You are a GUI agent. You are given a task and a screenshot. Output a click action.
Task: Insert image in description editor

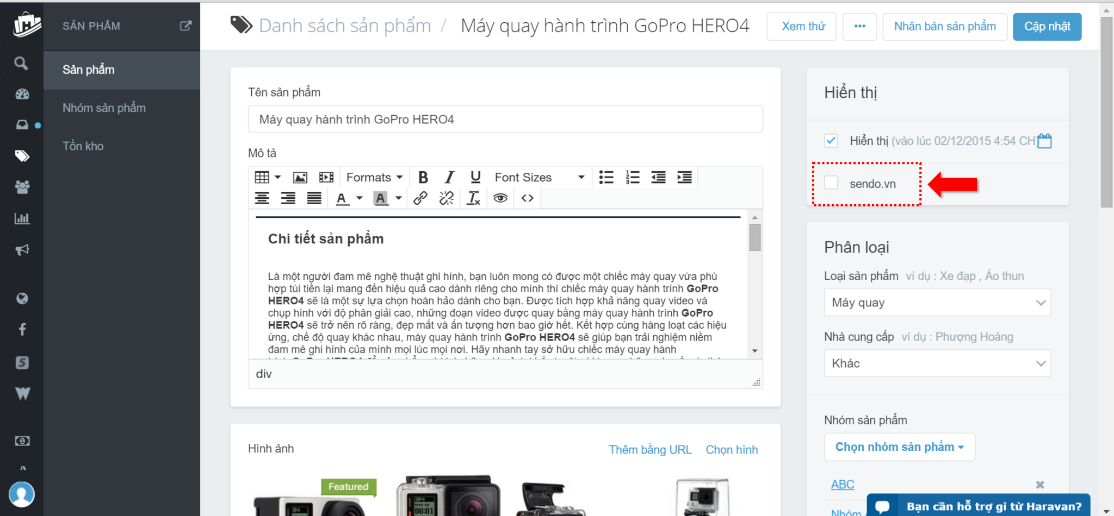300,177
